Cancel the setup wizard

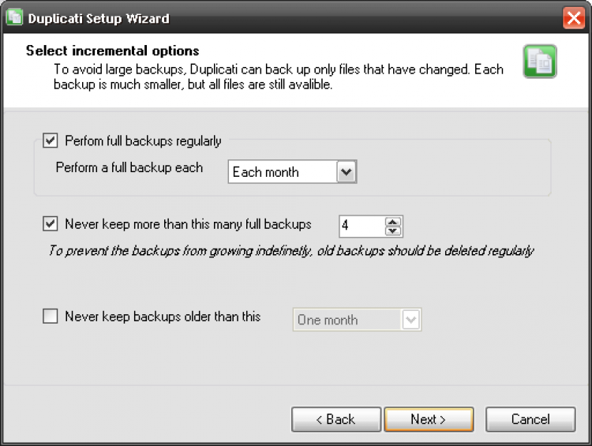click(x=530, y=419)
